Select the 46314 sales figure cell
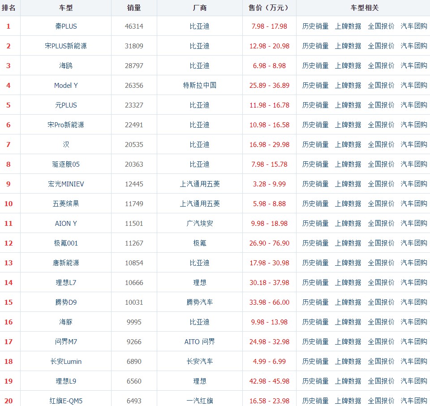This screenshot has height=406, width=430. tap(134, 26)
